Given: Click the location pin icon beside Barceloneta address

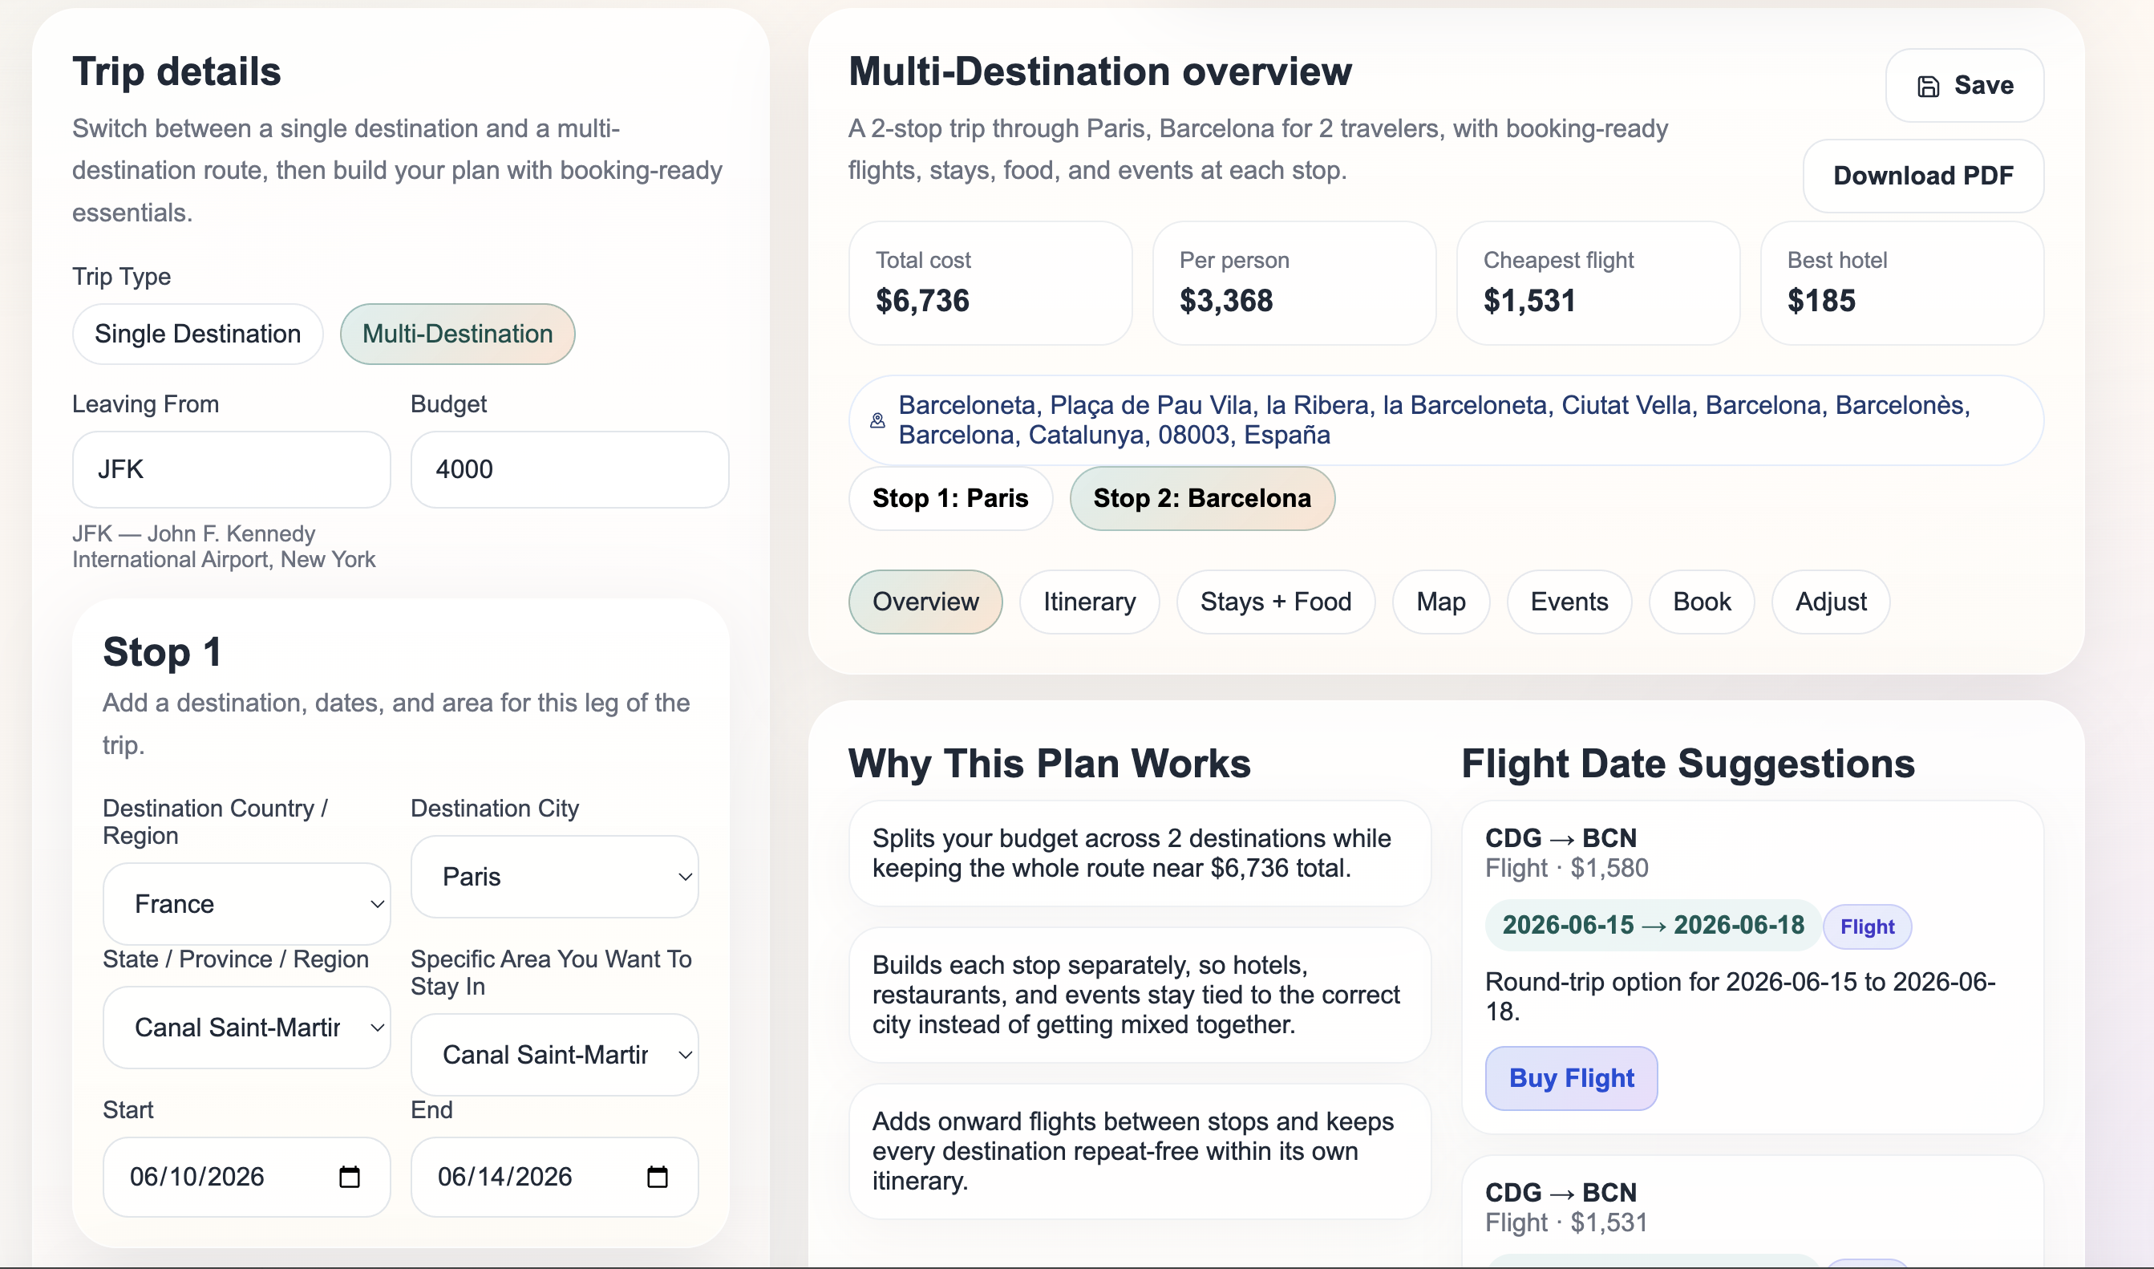Looking at the screenshot, I should click(877, 420).
